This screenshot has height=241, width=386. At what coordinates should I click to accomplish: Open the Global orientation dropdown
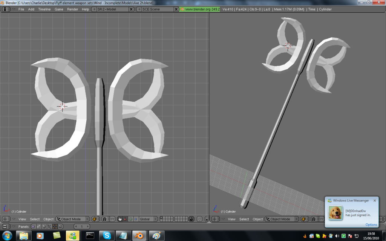[147, 219]
